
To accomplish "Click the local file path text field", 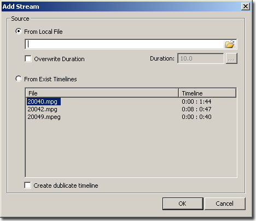I will tap(125, 44).
